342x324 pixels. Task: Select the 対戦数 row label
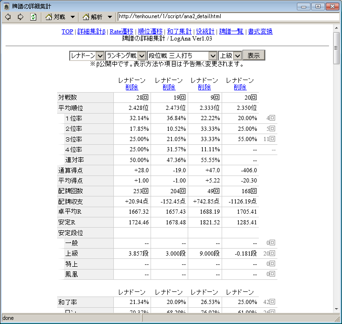[x=68, y=97]
